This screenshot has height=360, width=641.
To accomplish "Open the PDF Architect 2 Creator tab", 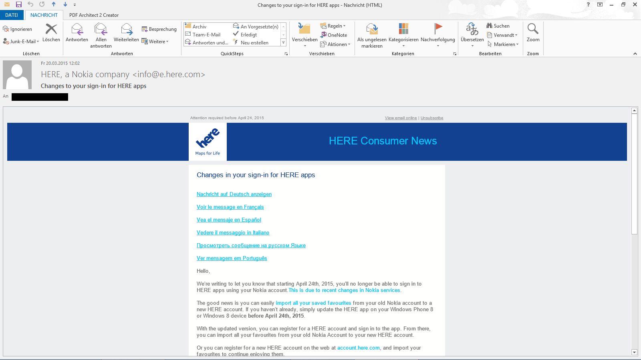I will [x=94, y=15].
